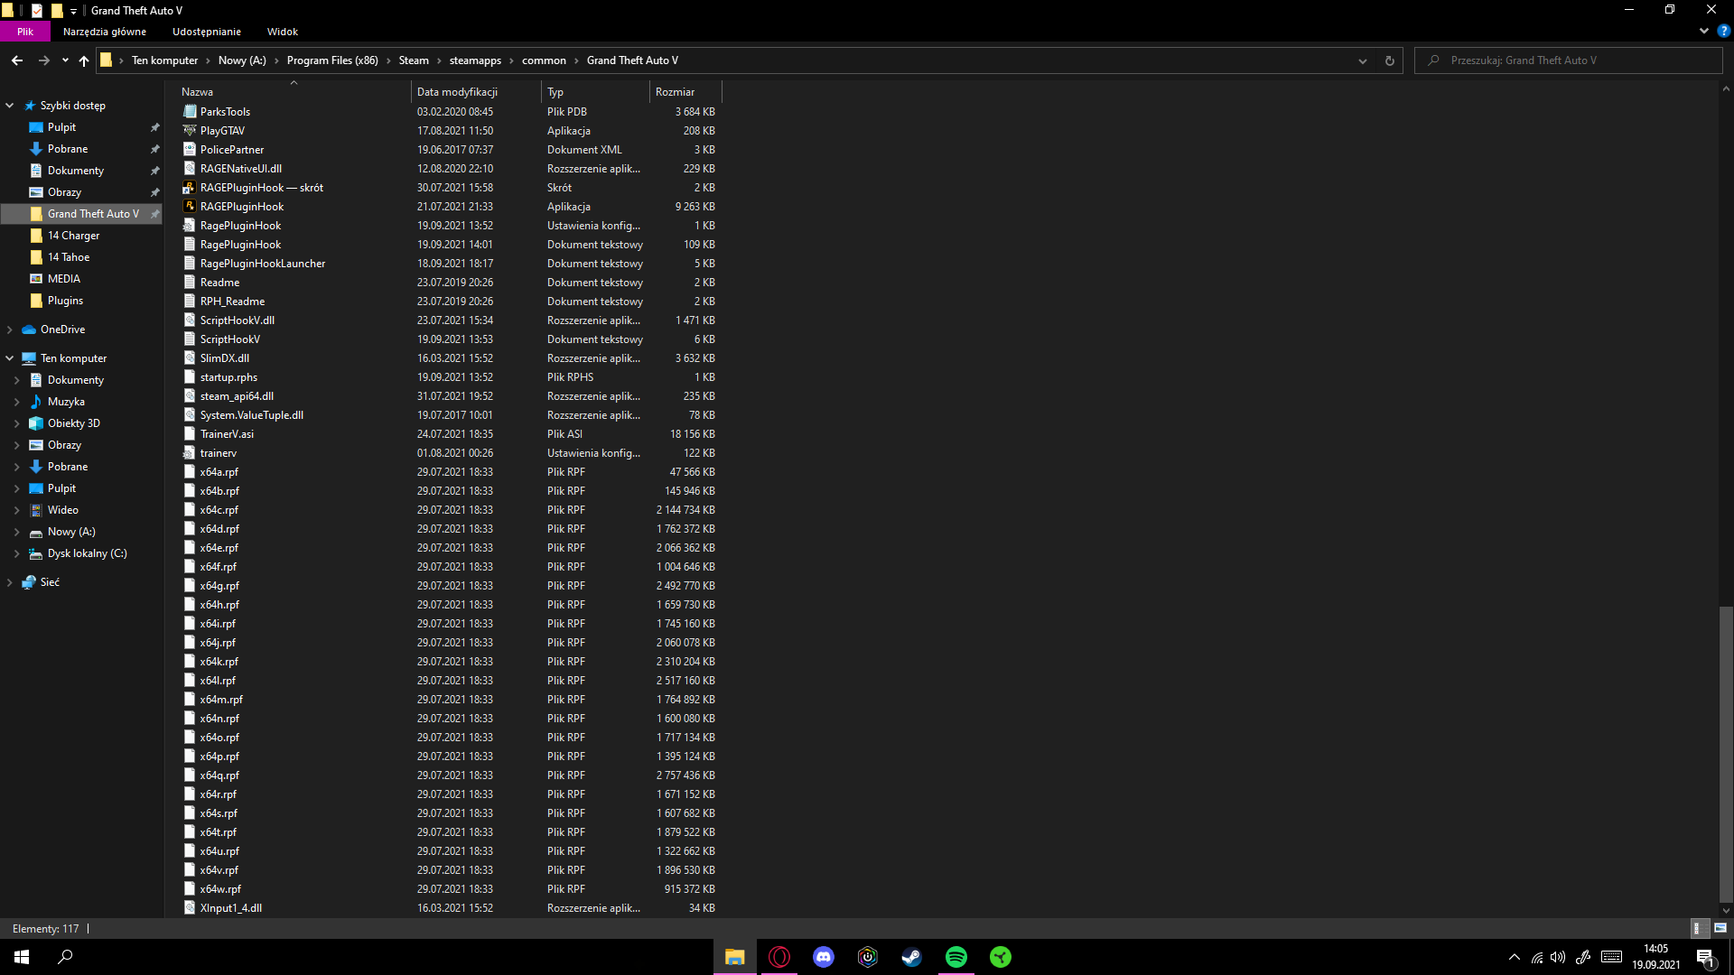The width and height of the screenshot is (1734, 975).
Task: Expand the OneDrive tree node
Action: (x=10, y=330)
